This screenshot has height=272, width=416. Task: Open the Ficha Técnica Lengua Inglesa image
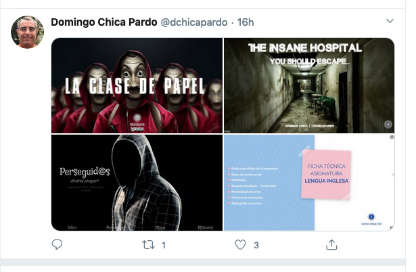click(309, 183)
